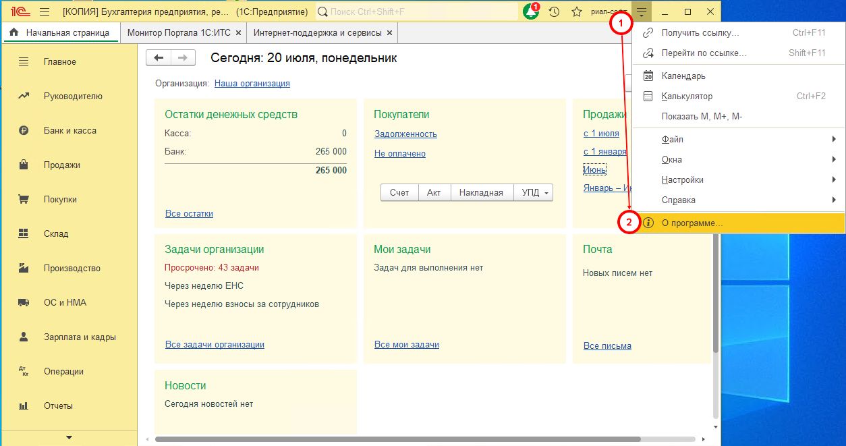Screen dimensions: 846x446
Task: Open favorites with the star icon
Action: [577, 12]
